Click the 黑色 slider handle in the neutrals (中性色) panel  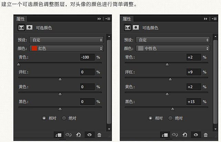pos(172,109)
